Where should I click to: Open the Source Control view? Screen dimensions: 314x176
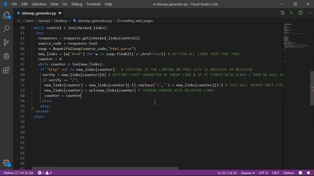pyautogui.click(x=6, y=43)
